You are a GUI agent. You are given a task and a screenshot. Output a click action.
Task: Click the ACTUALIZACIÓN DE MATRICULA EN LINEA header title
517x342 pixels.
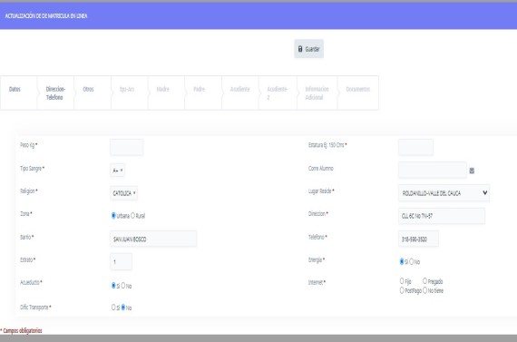(46, 15)
